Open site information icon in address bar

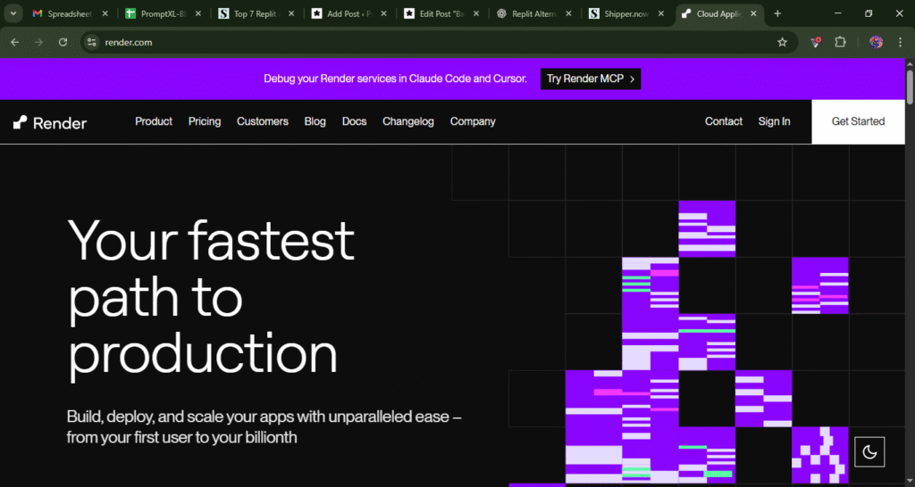tap(91, 42)
